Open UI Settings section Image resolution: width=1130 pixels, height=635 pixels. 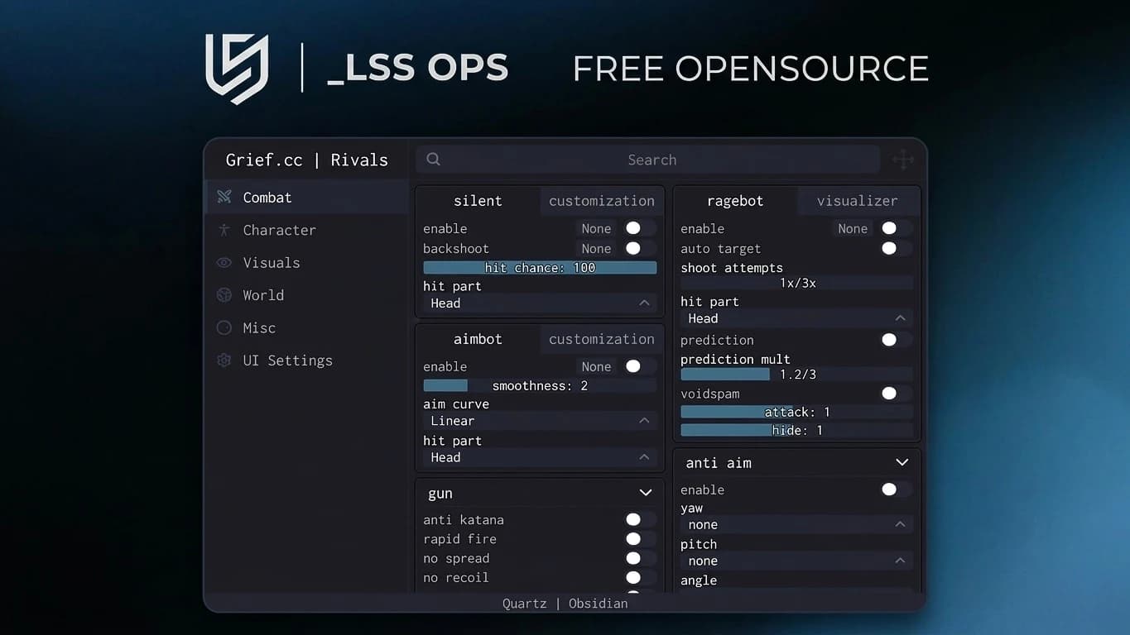306,360
